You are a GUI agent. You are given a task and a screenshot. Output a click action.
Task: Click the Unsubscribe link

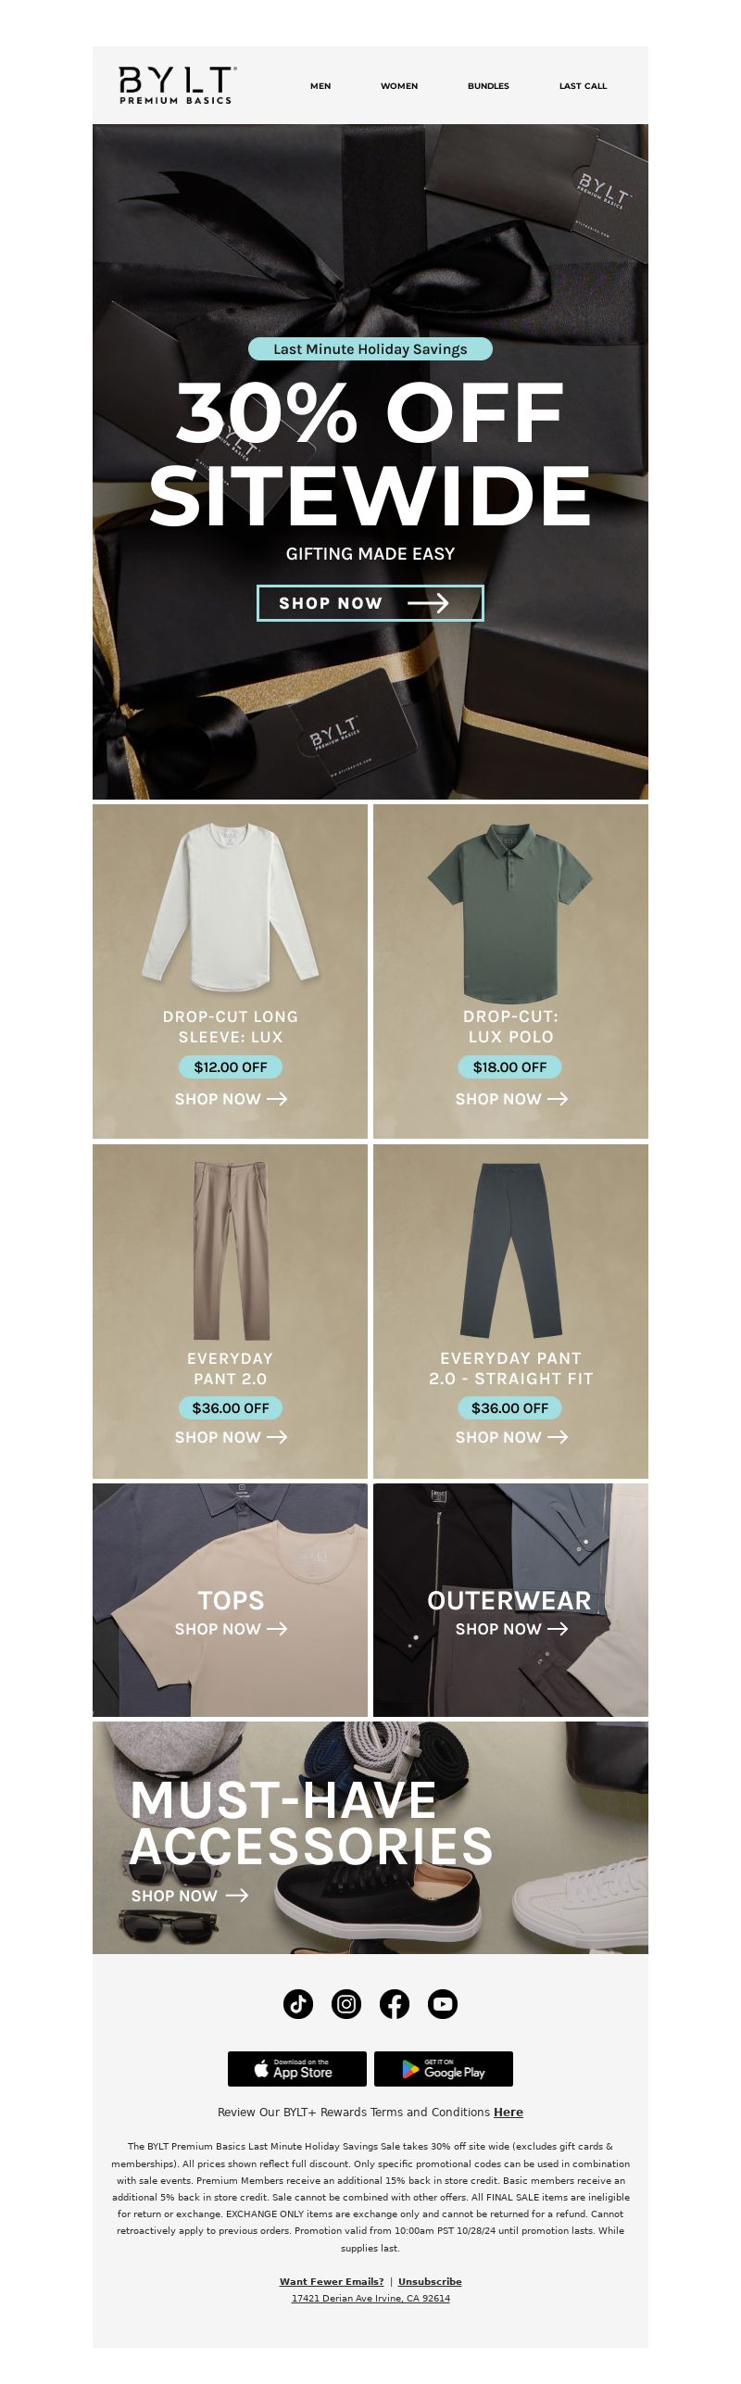430,2281
